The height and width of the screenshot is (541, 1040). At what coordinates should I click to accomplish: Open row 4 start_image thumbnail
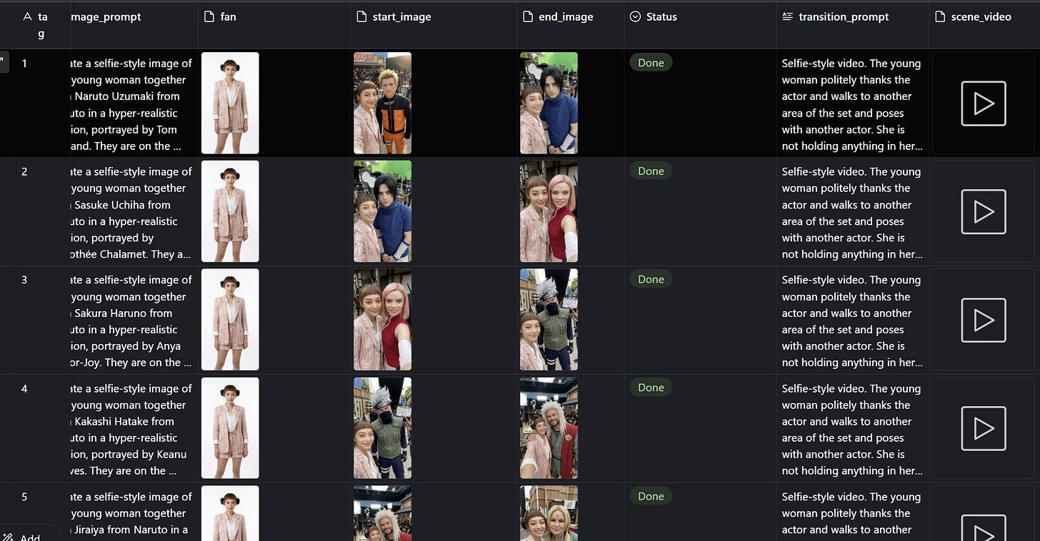click(382, 428)
